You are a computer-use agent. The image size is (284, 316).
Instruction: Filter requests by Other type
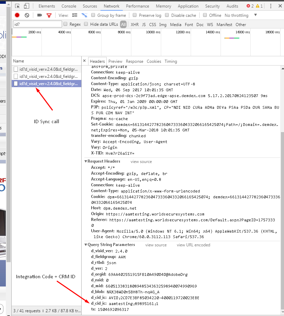click(241, 25)
